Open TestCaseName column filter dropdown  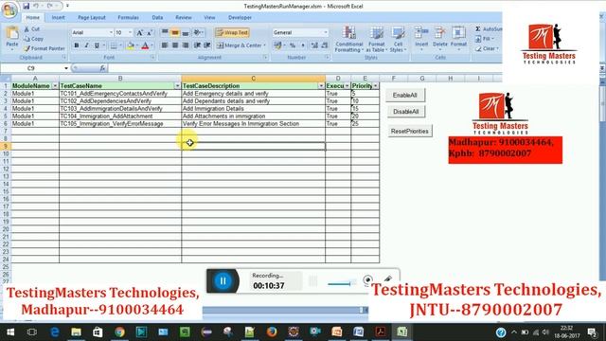pos(177,86)
